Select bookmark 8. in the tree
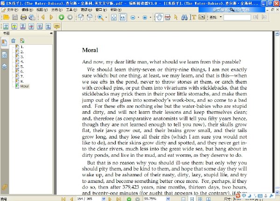 click(22, 82)
